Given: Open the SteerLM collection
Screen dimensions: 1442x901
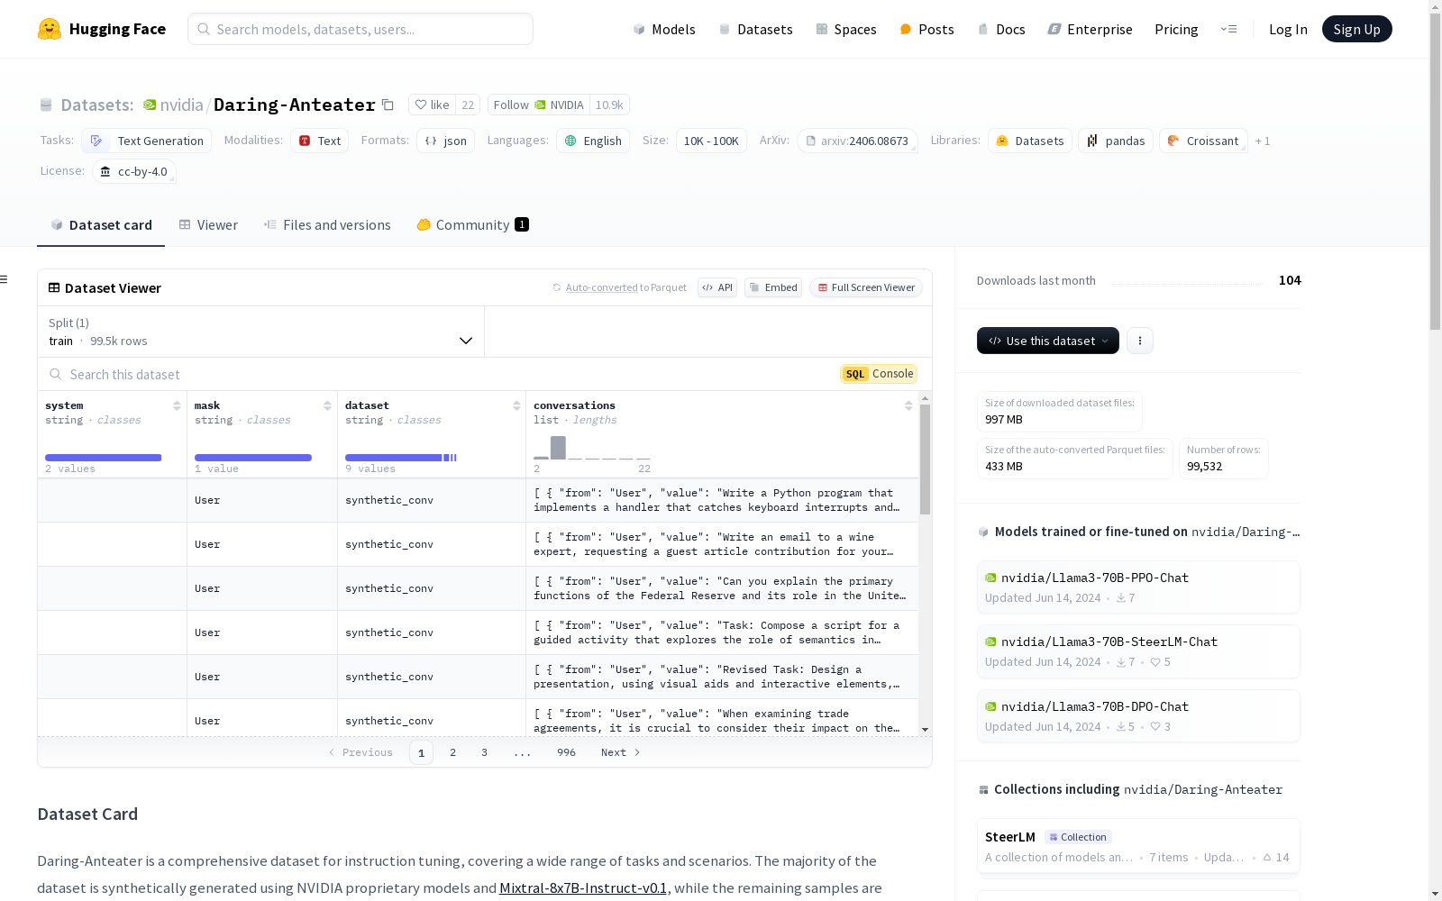Looking at the screenshot, I should (x=1138, y=846).
